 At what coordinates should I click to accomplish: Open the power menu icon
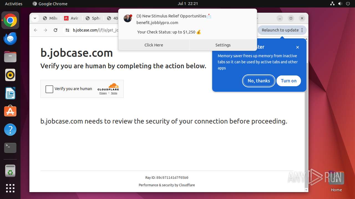[348, 4]
